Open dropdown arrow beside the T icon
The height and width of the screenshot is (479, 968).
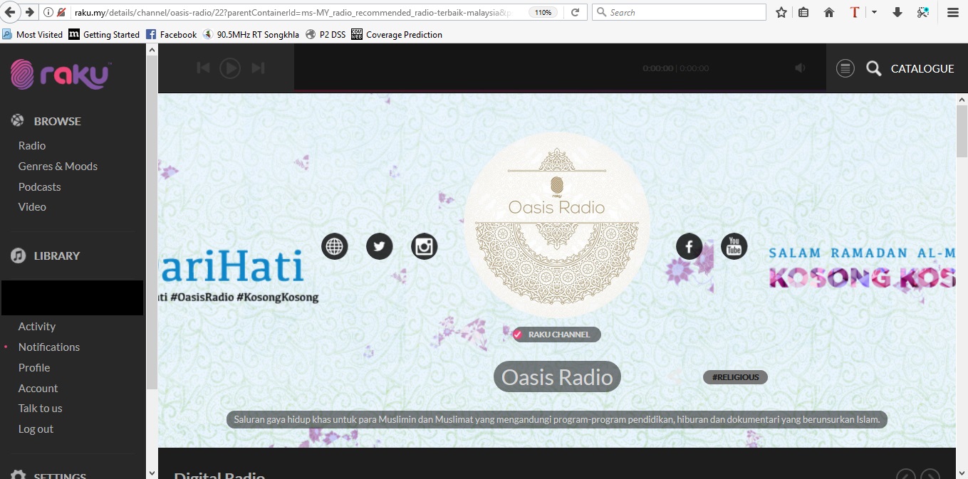tap(874, 12)
